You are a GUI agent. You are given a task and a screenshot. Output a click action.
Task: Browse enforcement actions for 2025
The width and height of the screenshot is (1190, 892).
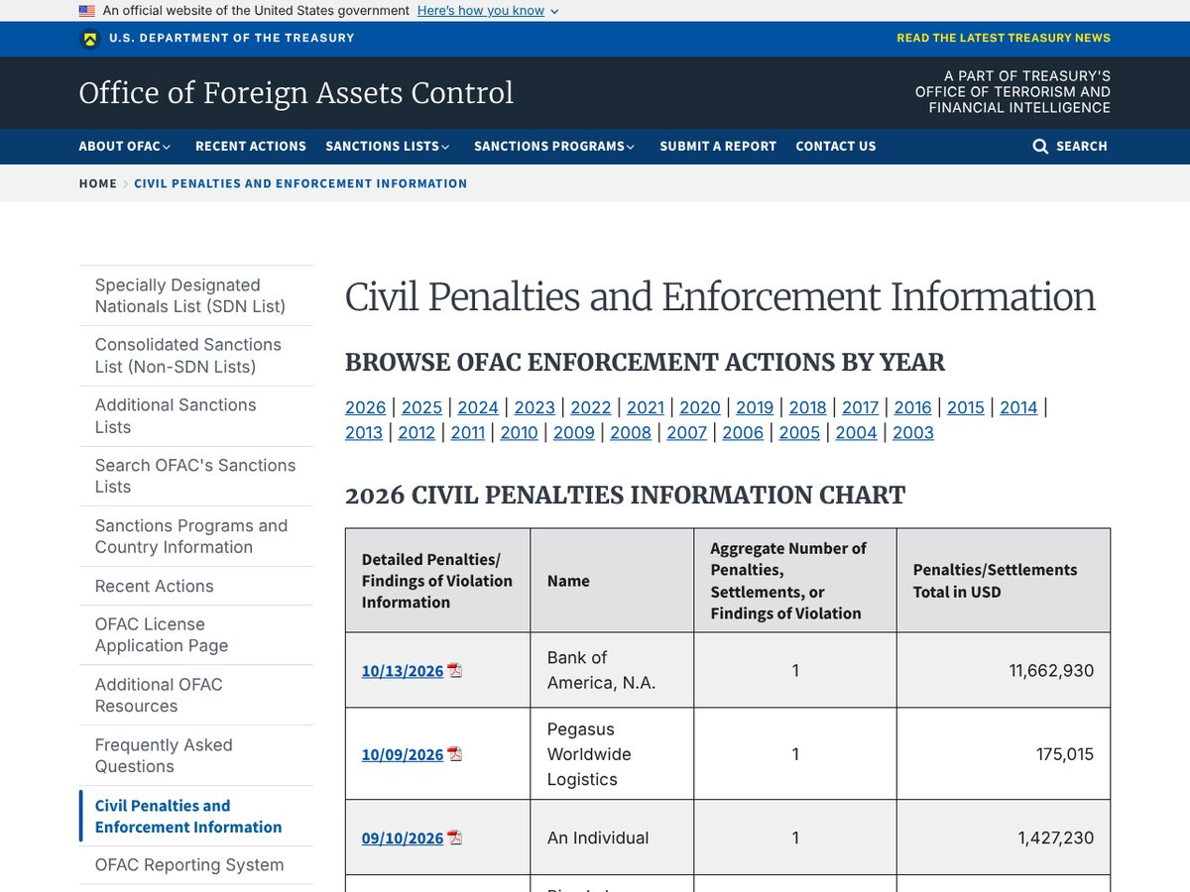pos(421,407)
